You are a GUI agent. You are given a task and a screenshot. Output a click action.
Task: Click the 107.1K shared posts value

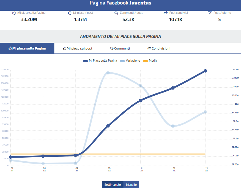176,19
